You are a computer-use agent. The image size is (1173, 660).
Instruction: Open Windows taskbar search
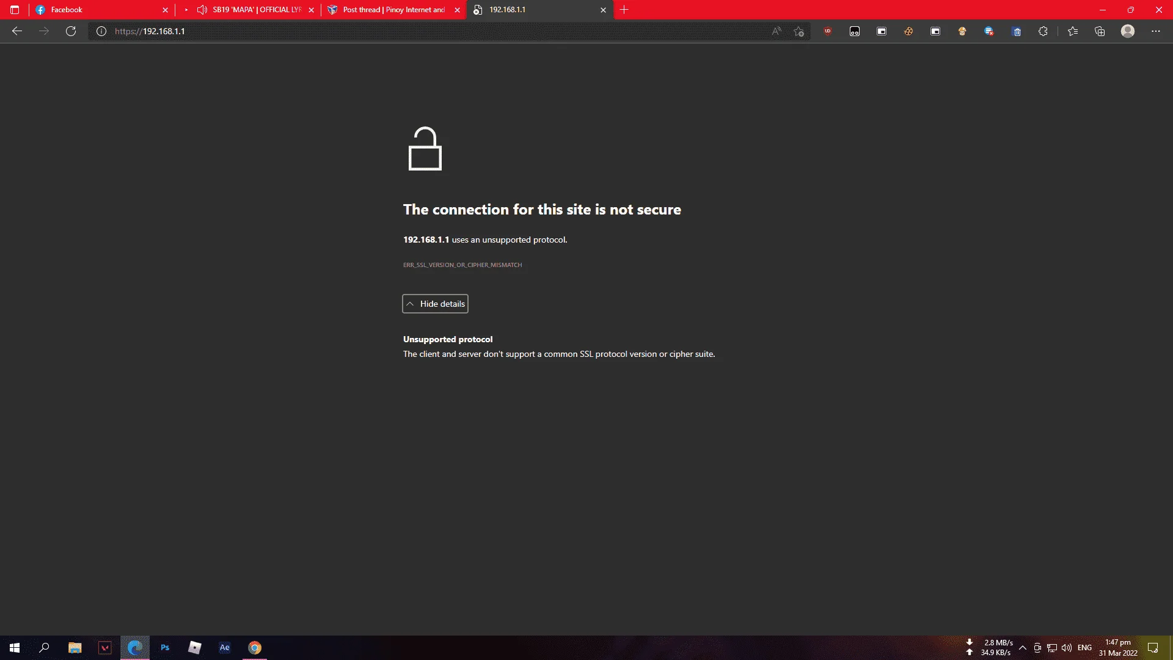pos(44,648)
